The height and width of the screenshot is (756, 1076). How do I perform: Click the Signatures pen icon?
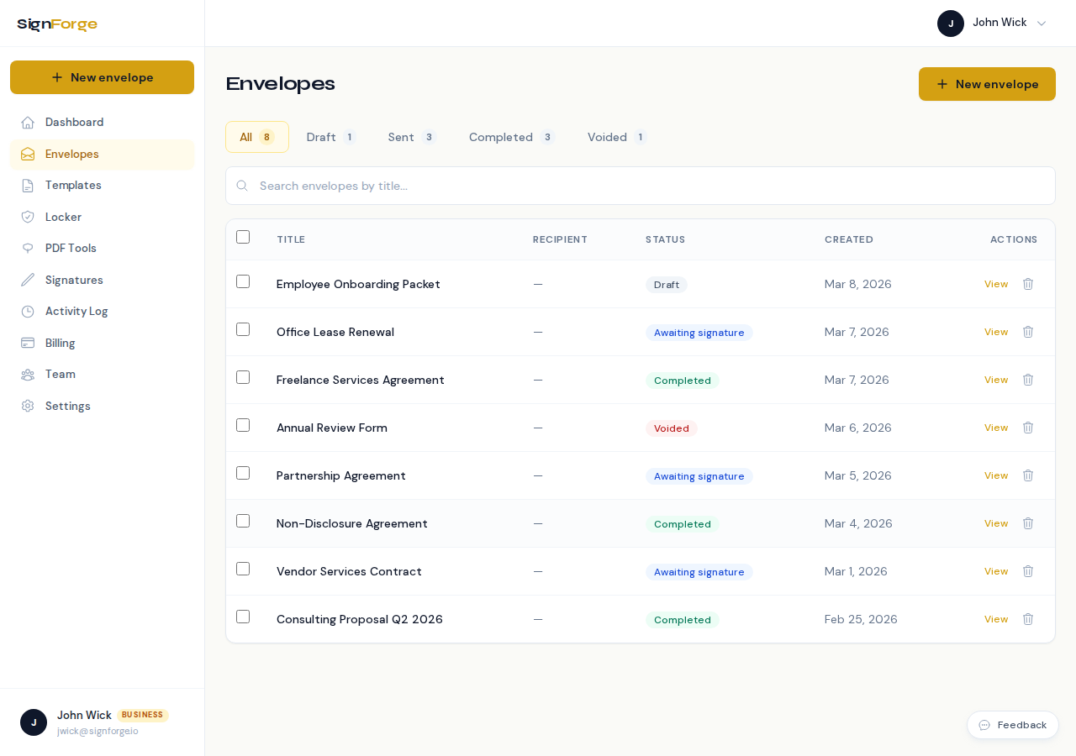[x=28, y=281]
